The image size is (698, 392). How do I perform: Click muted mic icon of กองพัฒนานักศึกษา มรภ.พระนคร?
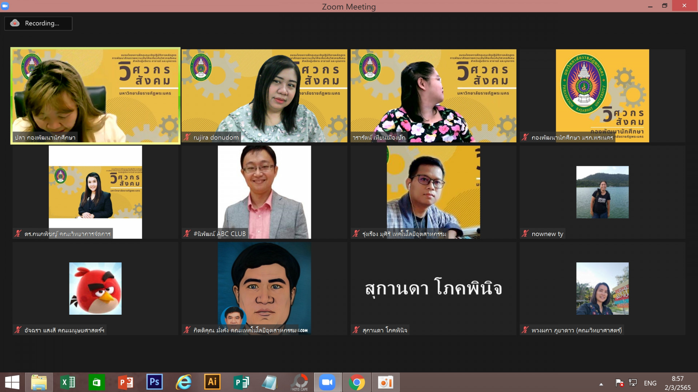pos(525,137)
